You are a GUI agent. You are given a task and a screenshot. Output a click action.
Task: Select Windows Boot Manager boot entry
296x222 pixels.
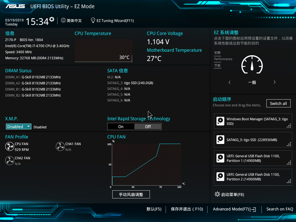pos(253,121)
